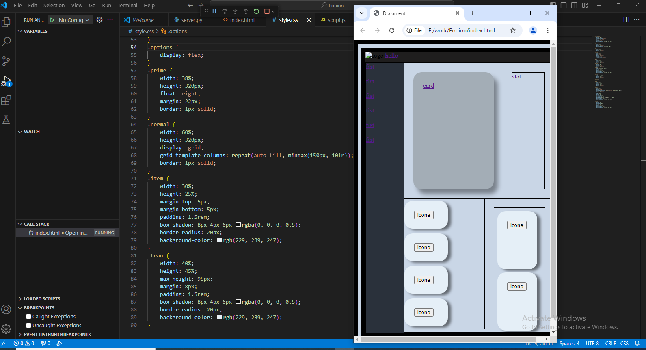Click the browser address bar
Image resolution: width=646 pixels, height=350 pixels.
click(x=461, y=30)
